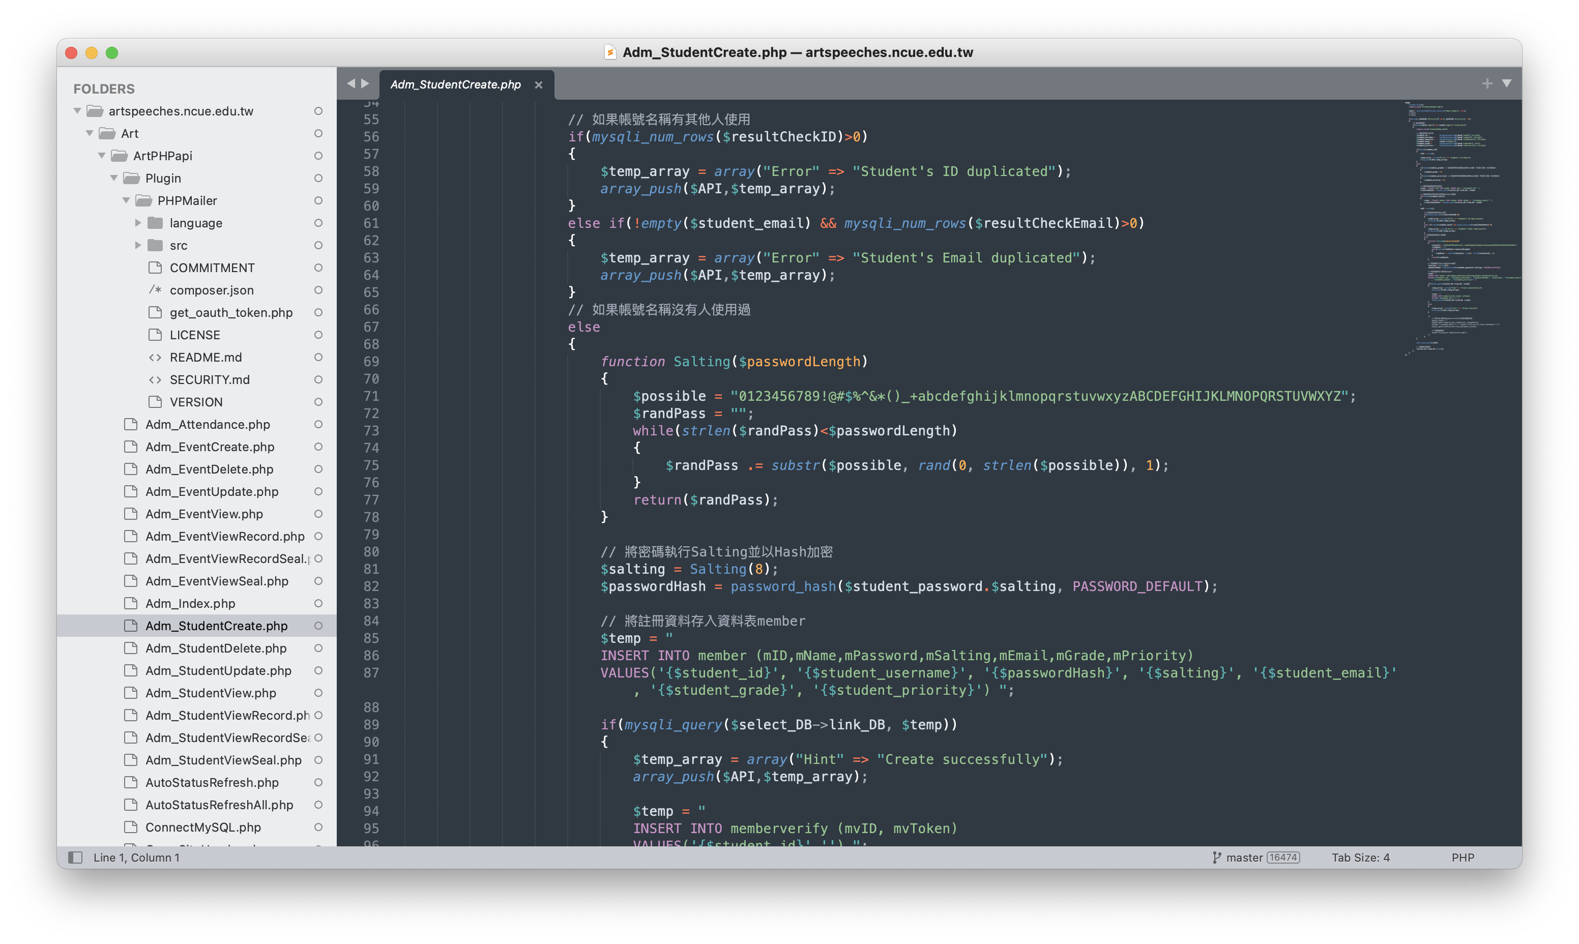1579x944 pixels.
Task: Open README.md file
Action: [206, 357]
